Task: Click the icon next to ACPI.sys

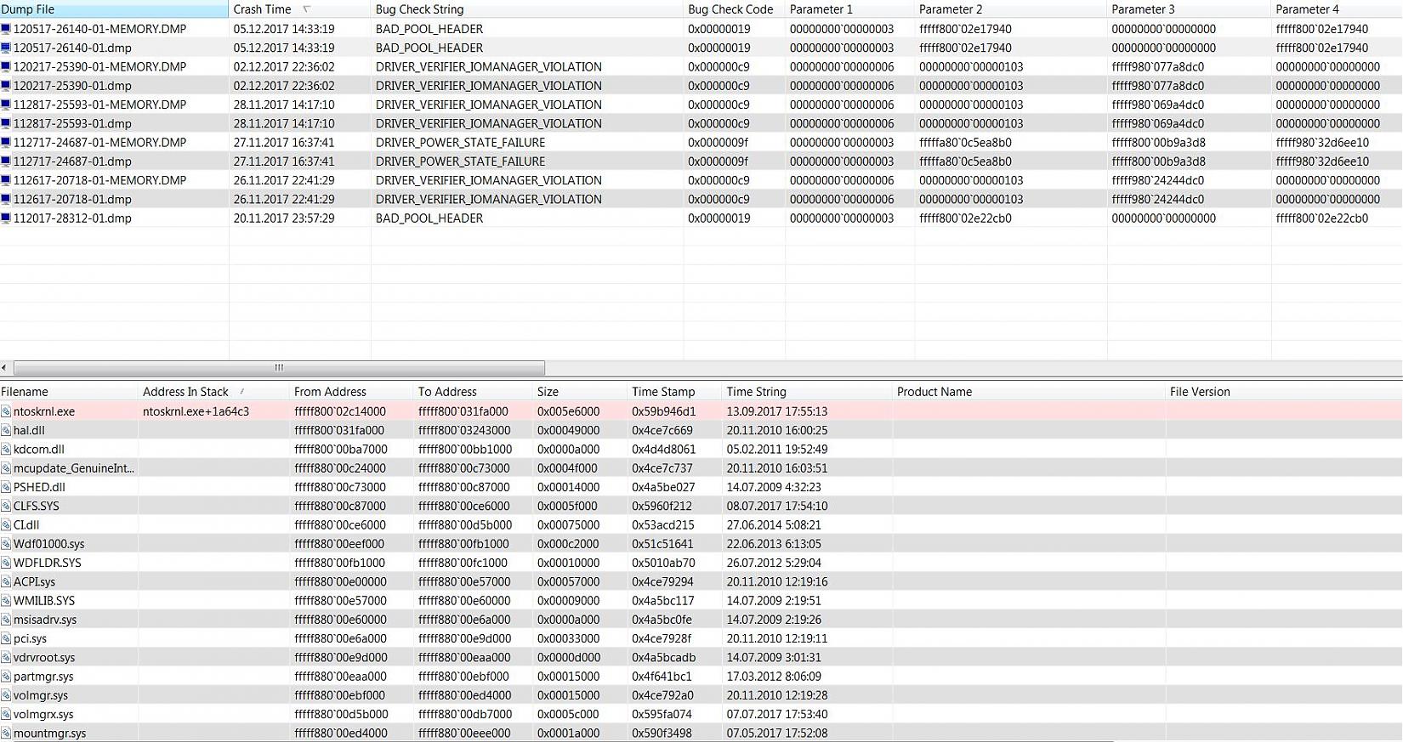Action: (x=6, y=582)
